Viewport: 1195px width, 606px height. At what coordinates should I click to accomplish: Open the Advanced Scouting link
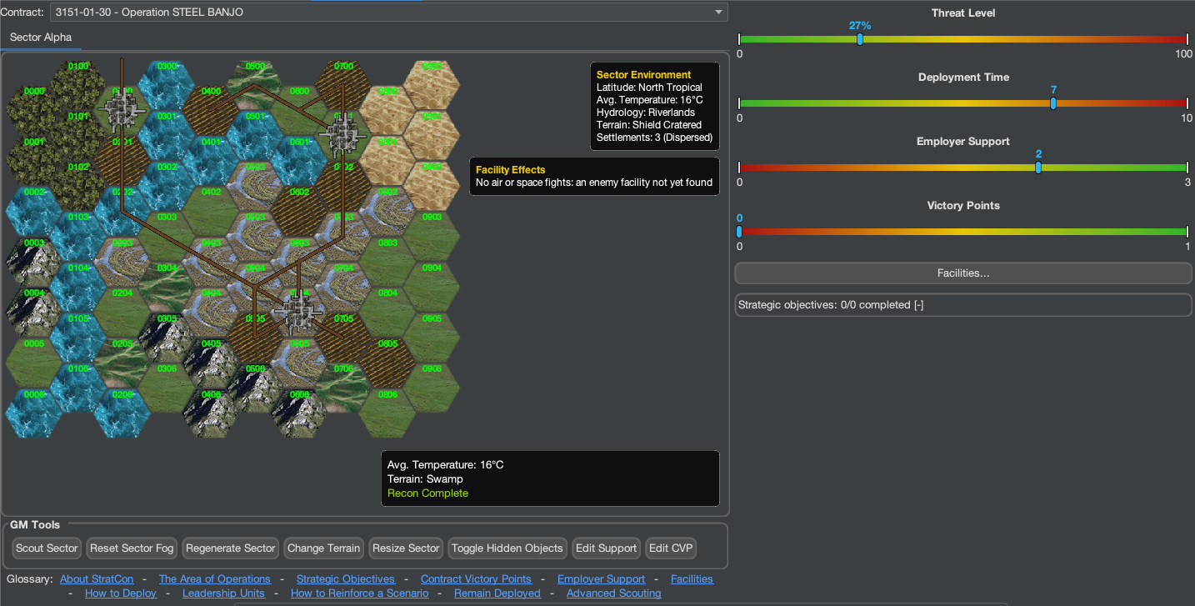(x=614, y=593)
